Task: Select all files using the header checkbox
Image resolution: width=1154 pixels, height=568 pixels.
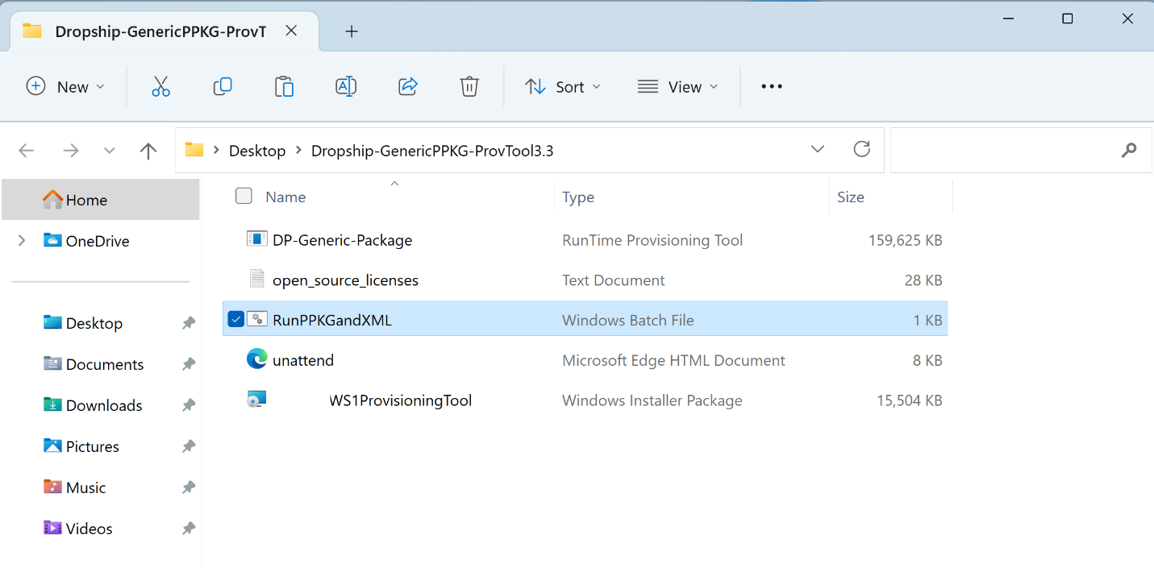Action: pyautogui.click(x=243, y=195)
